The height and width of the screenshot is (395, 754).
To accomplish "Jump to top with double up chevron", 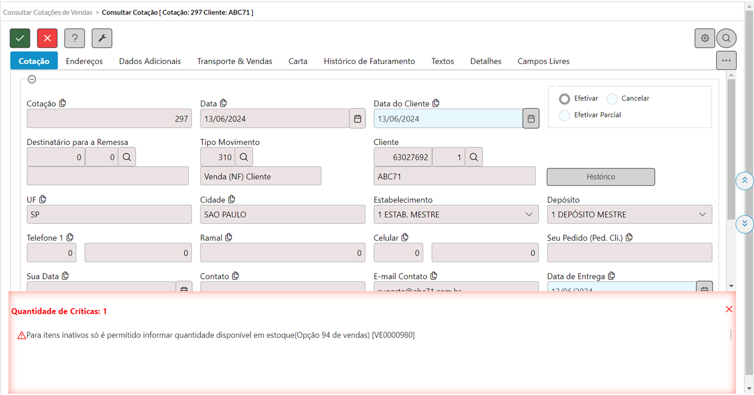I will [x=744, y=181].
